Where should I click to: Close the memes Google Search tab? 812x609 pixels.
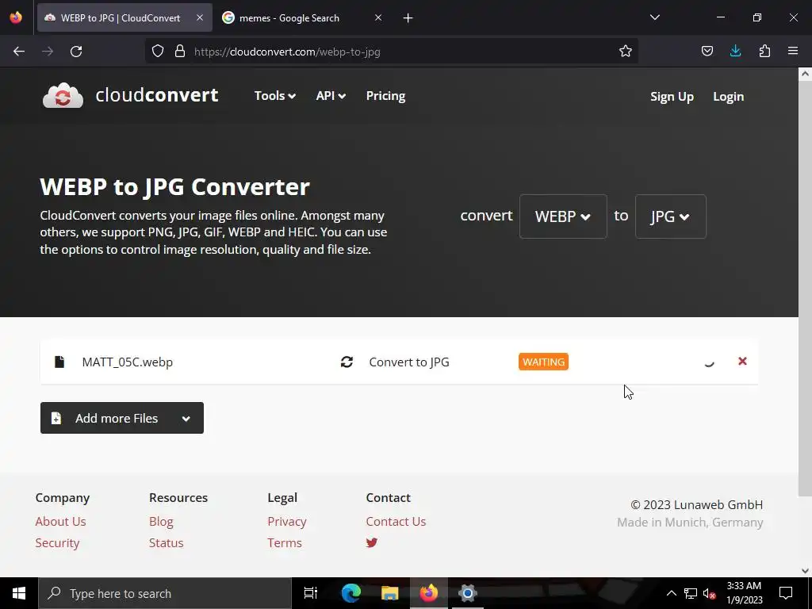tap(378, 17)
